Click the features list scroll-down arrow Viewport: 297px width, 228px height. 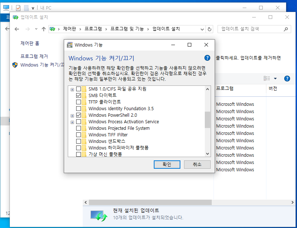(208, 154)
